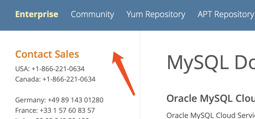Select the Yum Repository tab
This screenshot has width=255, height=119.
pyautogui.click(x=156, y=14)
